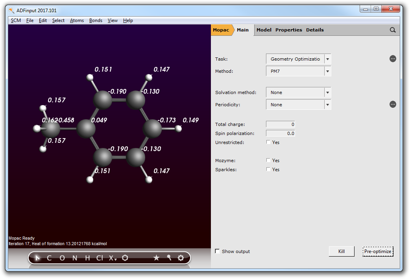Screen dimensions: 410x279
Task: Select the ring carbon labeled -0.173
Action: pyautogui.click(x=152, y=128)
